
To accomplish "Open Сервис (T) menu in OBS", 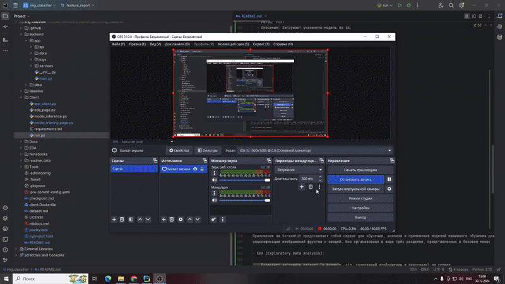I will (261, 44).
